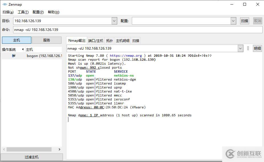This screenshot has width=264, height=162.
Task: Open the scan output selection dropdown
Action: (x=240, y=49)
